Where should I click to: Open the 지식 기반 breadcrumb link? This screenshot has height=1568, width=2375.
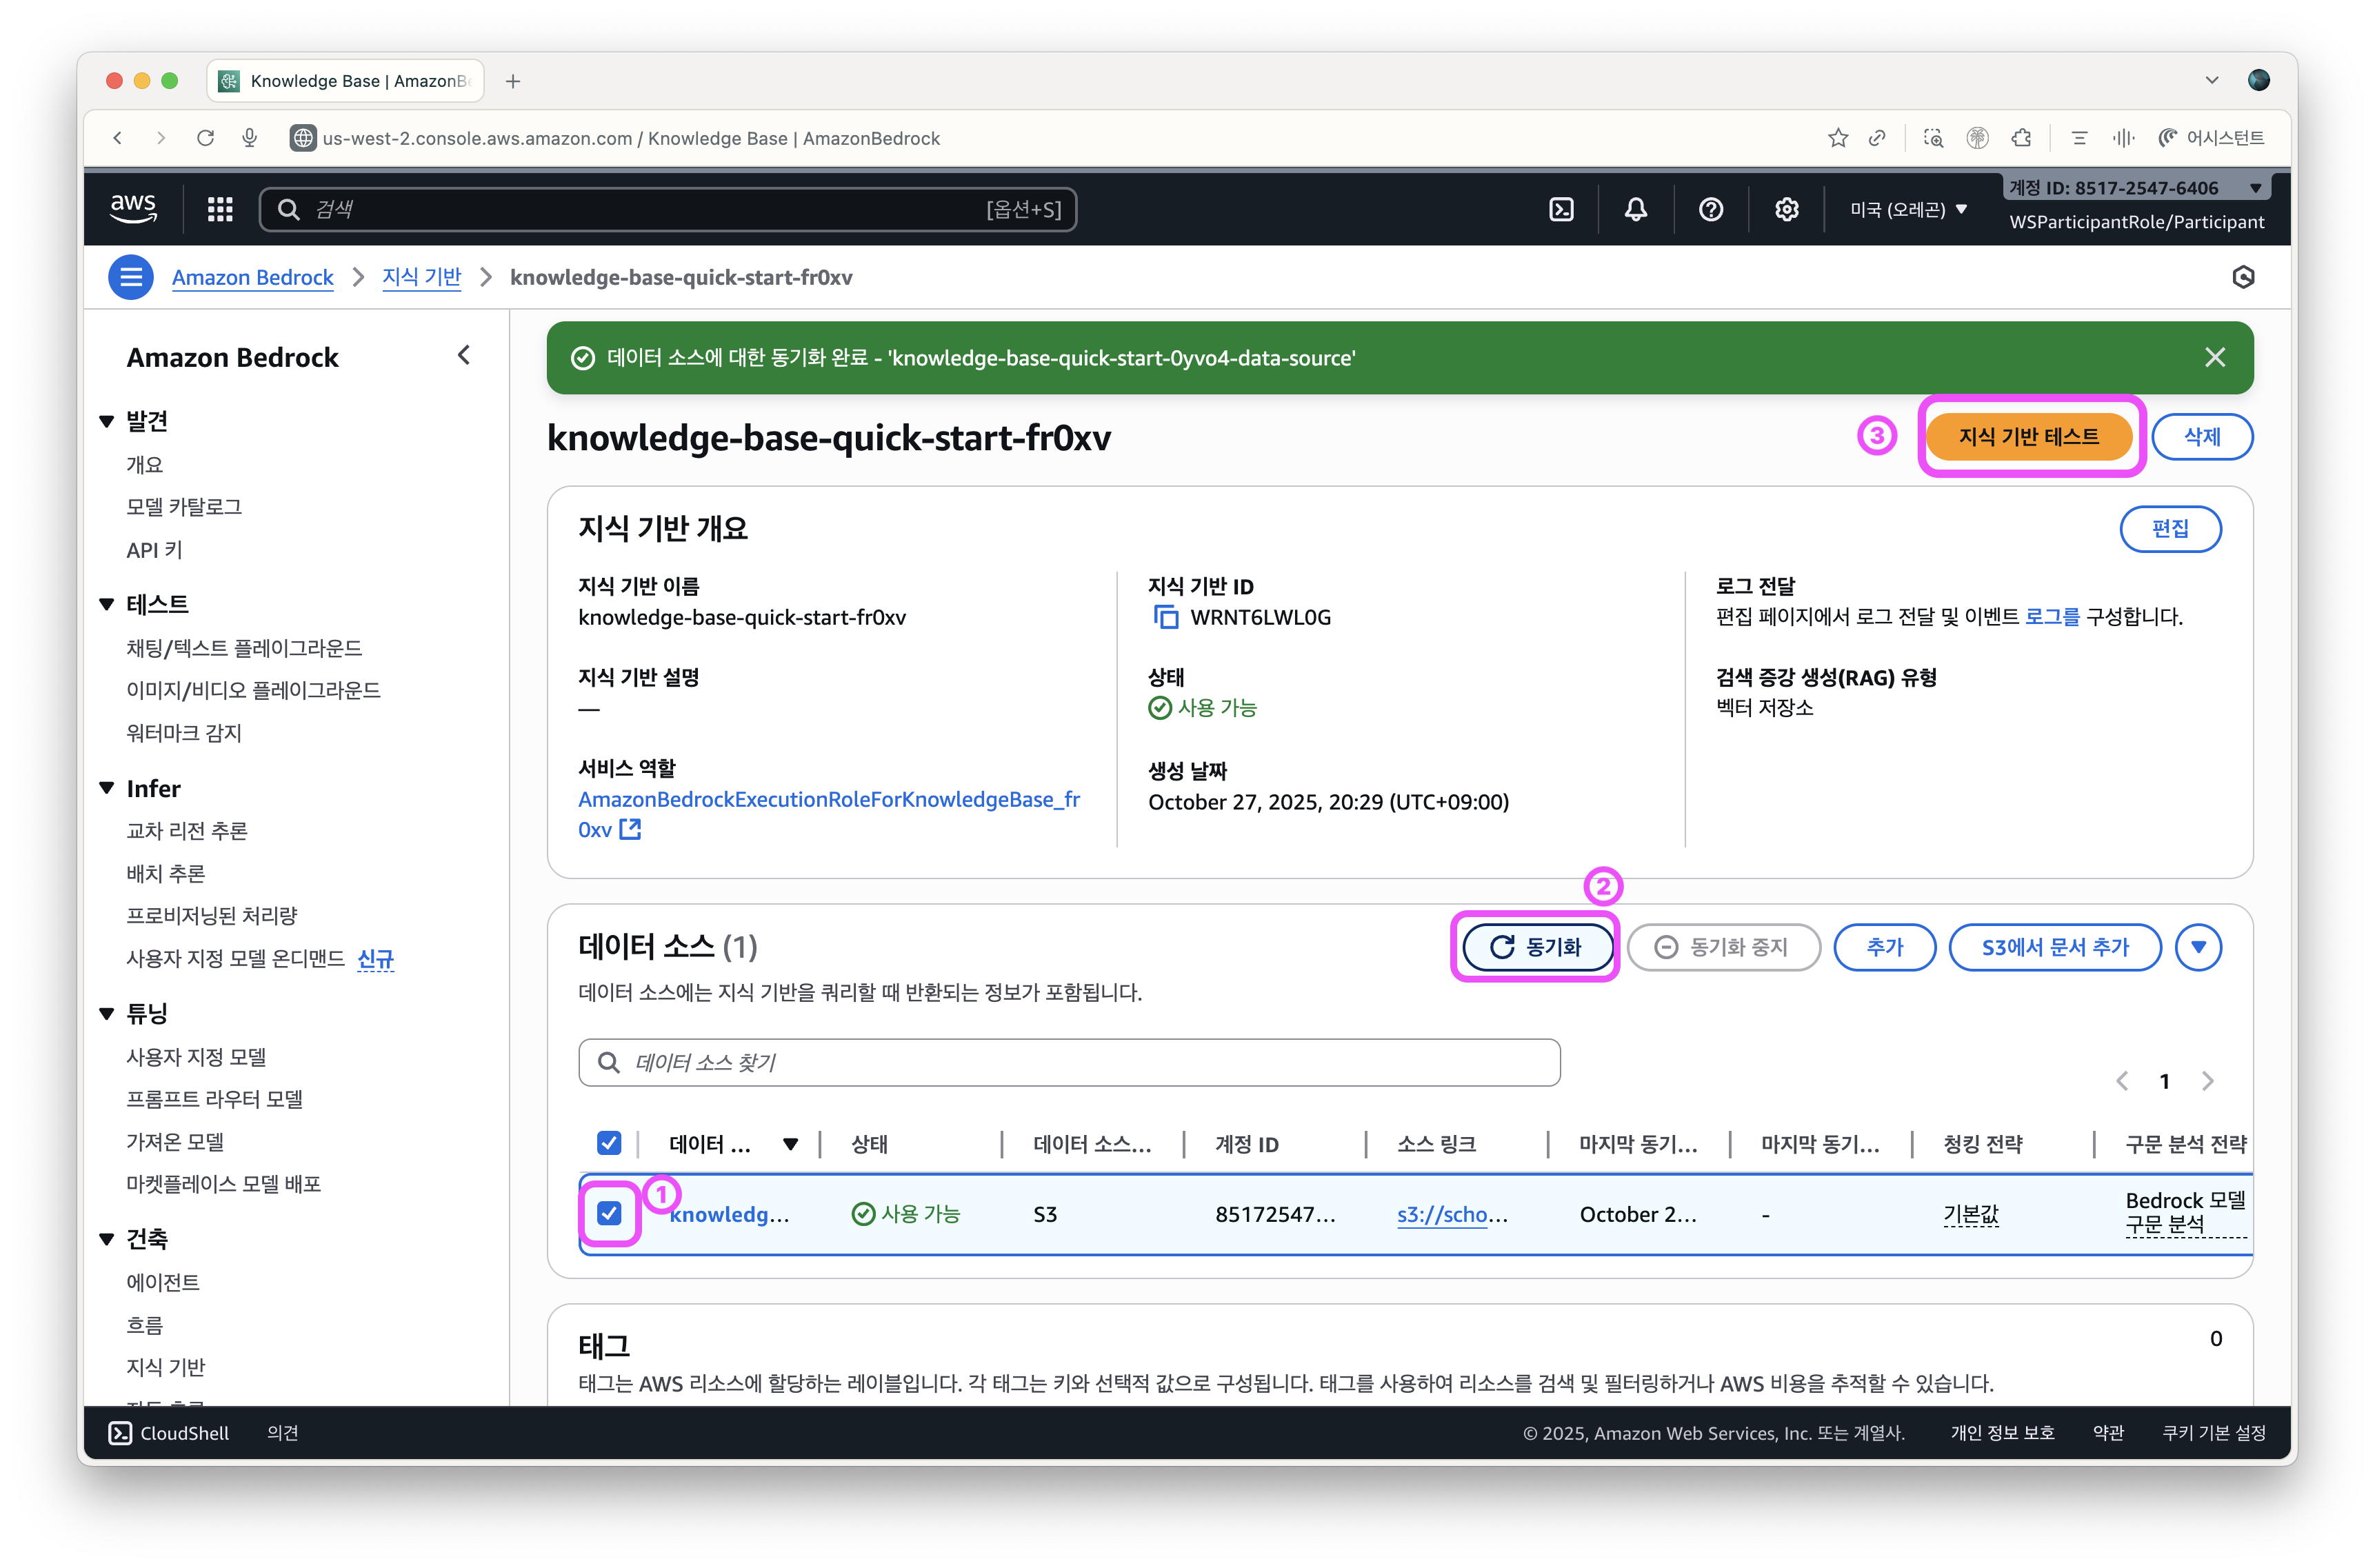click(422, 277)
